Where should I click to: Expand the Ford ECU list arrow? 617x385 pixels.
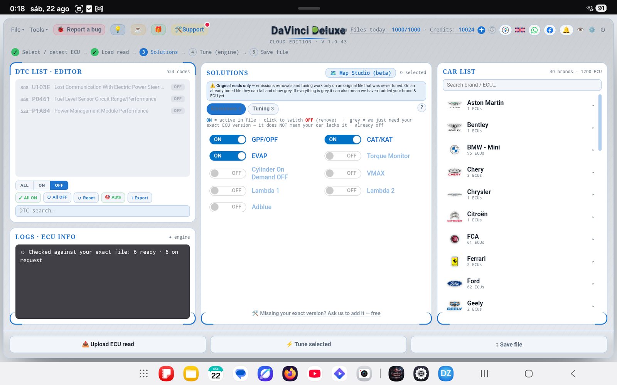(593, 284)
